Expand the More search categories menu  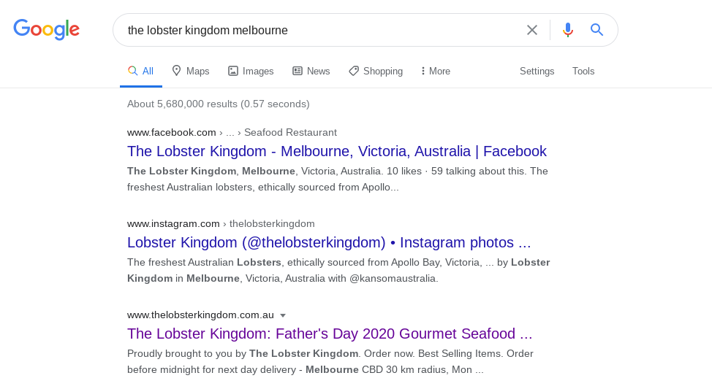click(x=436, y=71)
